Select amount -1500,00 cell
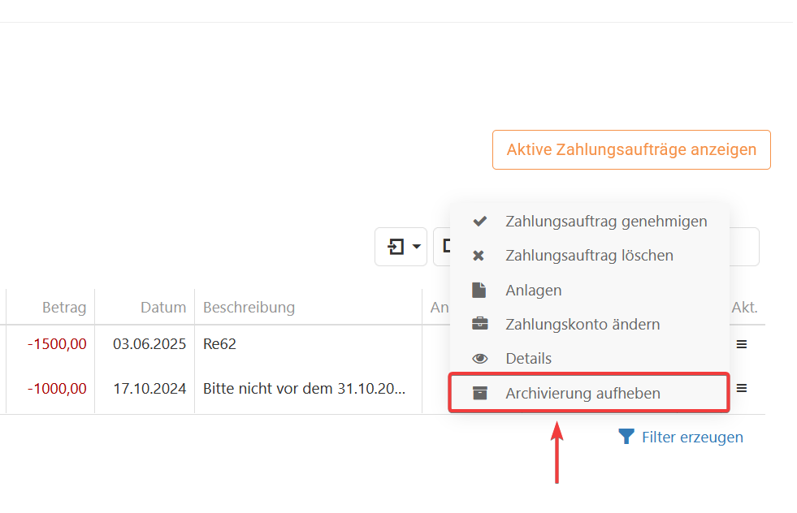The width and height of the screenshot is (797, 513). click(x=57, y=344)
